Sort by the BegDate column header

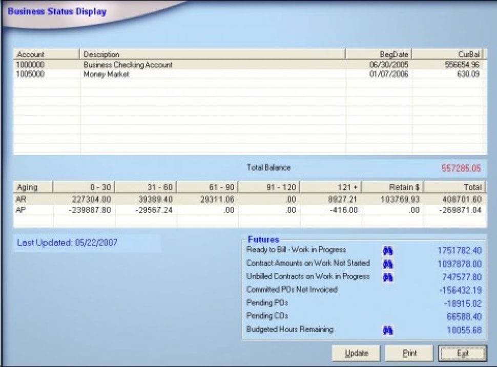pyautogui.click(x=379, y=54)
